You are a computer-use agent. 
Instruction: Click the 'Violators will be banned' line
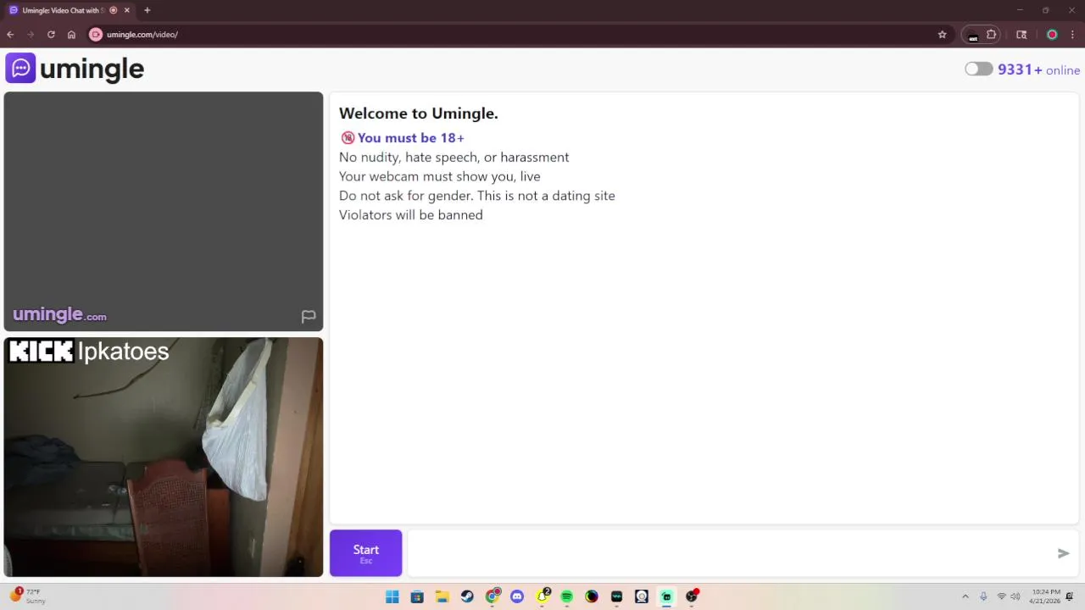click(x=411, y=215)
